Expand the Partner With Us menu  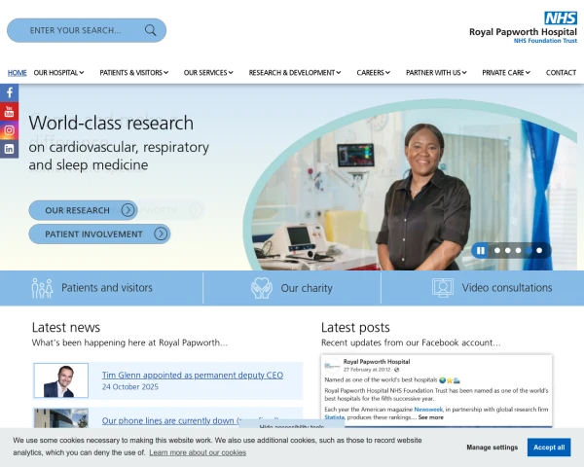pos(436,73)
